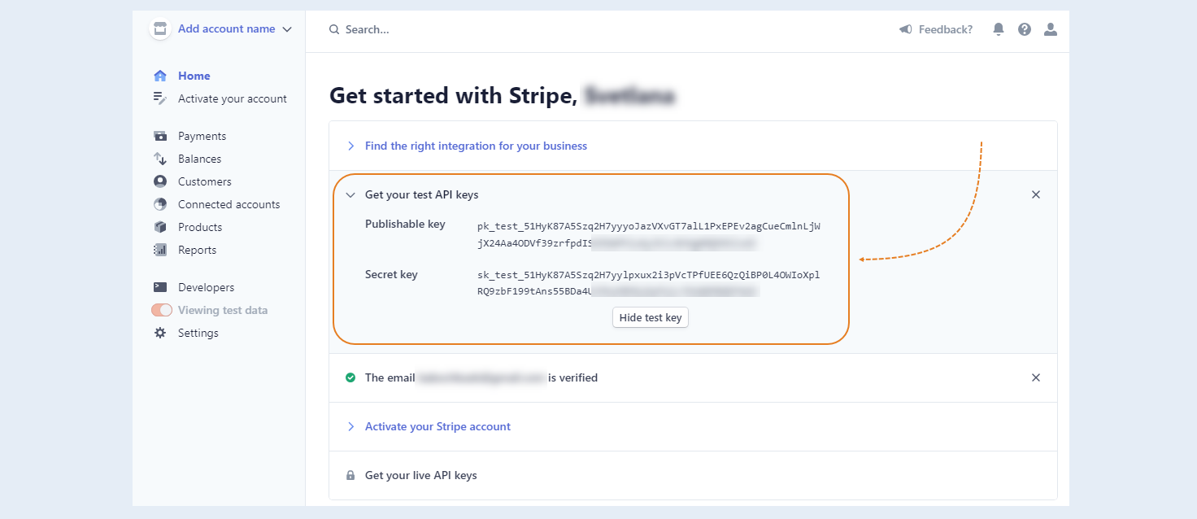Open the user profile icon
The image size is (1197, 519).
pos(1051,29)
